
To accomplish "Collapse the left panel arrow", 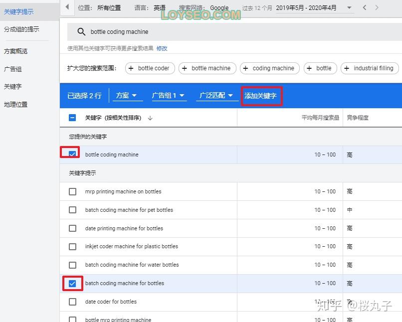I will 67,7.
